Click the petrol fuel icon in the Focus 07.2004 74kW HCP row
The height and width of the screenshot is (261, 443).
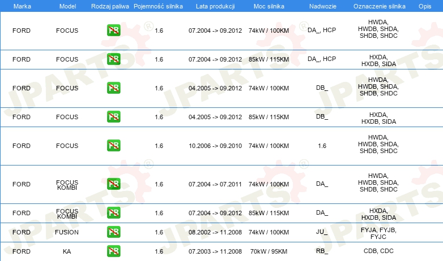click(113, 30)
